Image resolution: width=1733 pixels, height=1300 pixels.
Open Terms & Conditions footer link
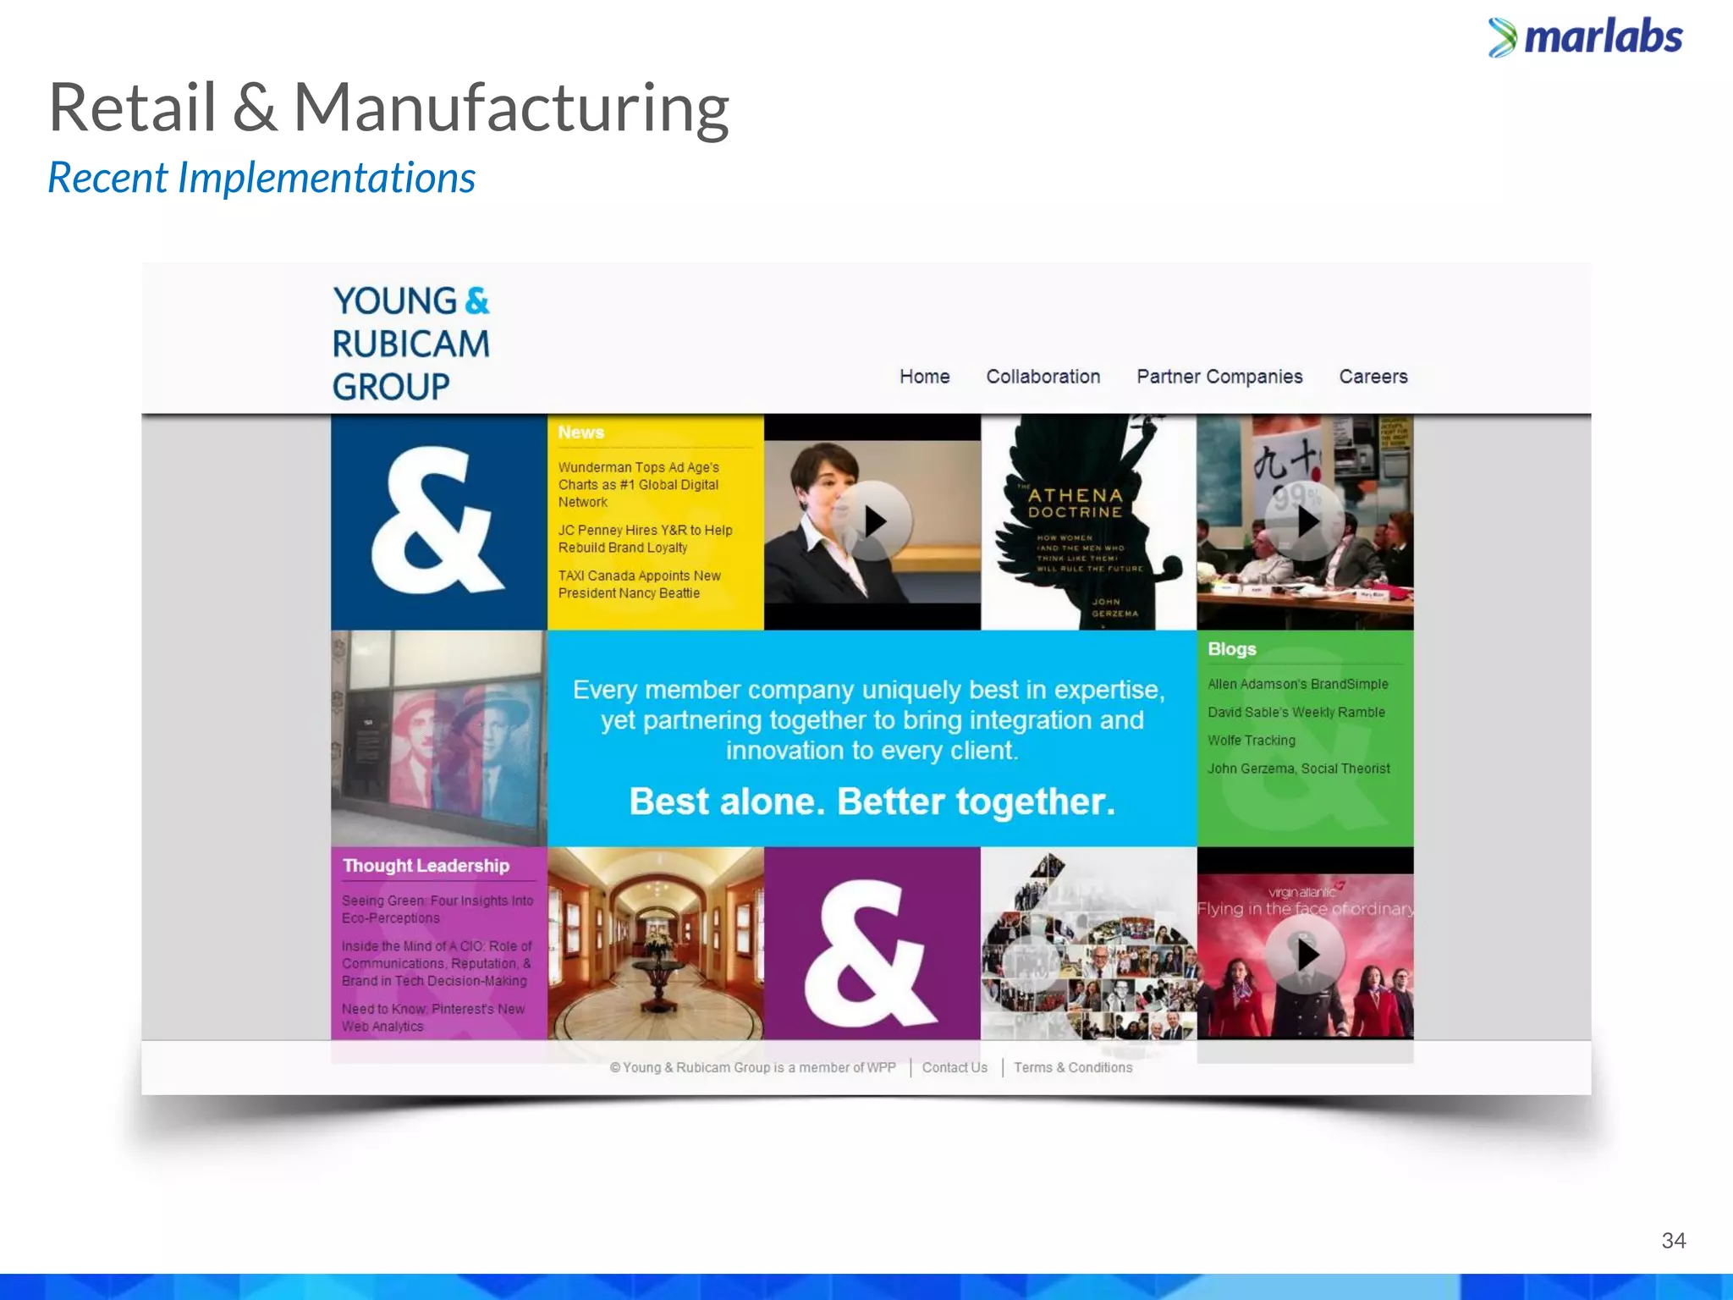pyautogui.click(x=1073, y=1067)
